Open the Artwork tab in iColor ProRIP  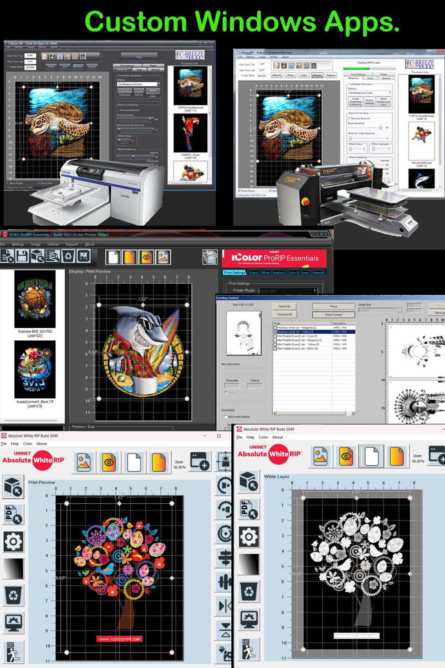click(318, 272)
